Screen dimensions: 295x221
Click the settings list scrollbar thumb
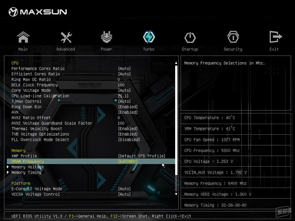coord(176,120)
